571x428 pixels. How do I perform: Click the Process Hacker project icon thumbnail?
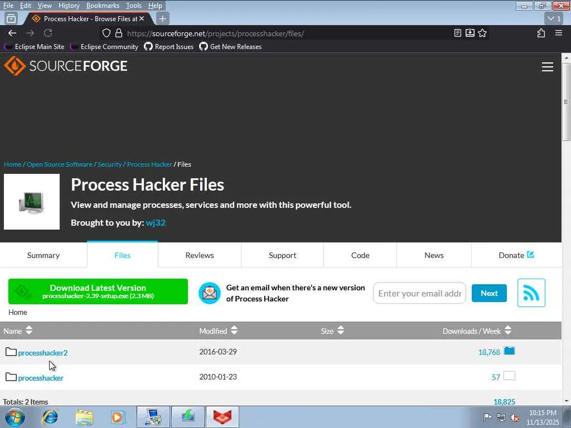tap(32, 202)
